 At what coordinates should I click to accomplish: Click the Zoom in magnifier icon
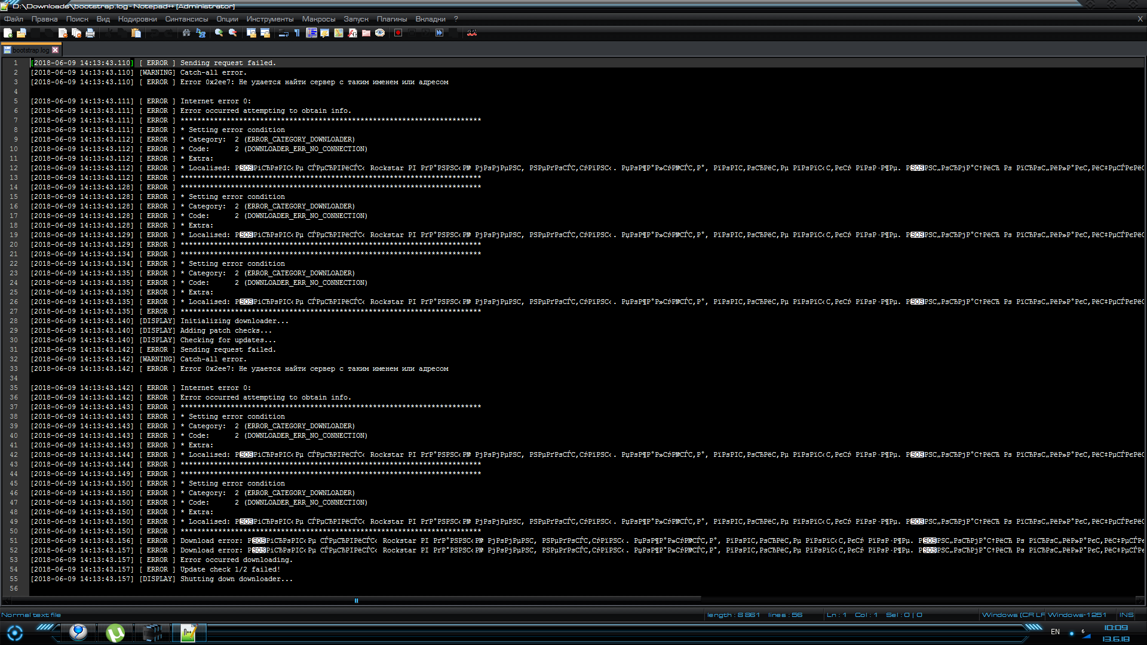(219, 33)
